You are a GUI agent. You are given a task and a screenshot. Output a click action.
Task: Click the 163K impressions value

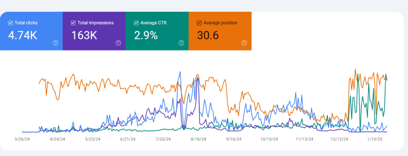click(84, 35)
